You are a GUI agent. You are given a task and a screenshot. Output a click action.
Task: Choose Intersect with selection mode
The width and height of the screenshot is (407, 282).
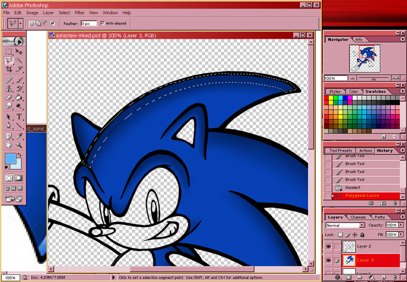coord(52,23)
